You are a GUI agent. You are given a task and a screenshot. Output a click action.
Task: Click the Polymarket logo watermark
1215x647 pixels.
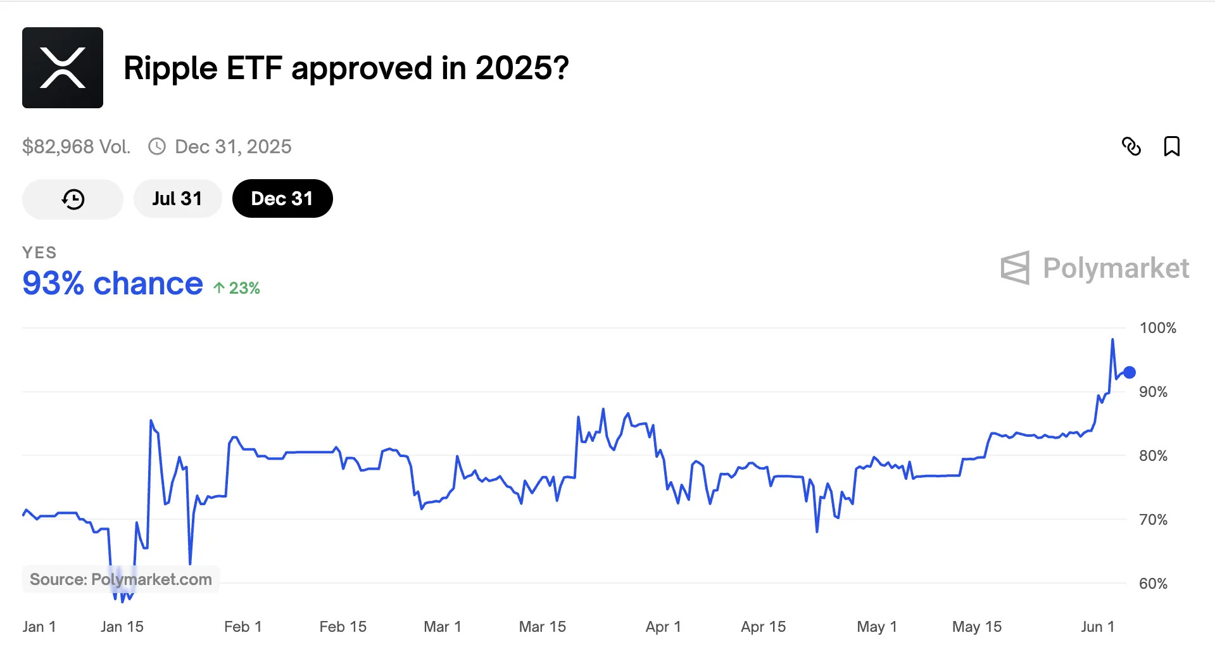pos(1095,268)
